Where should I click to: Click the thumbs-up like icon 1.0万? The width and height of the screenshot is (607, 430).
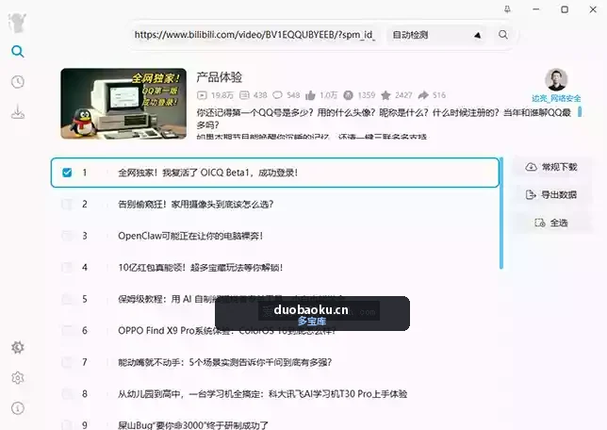click(310, 95)
